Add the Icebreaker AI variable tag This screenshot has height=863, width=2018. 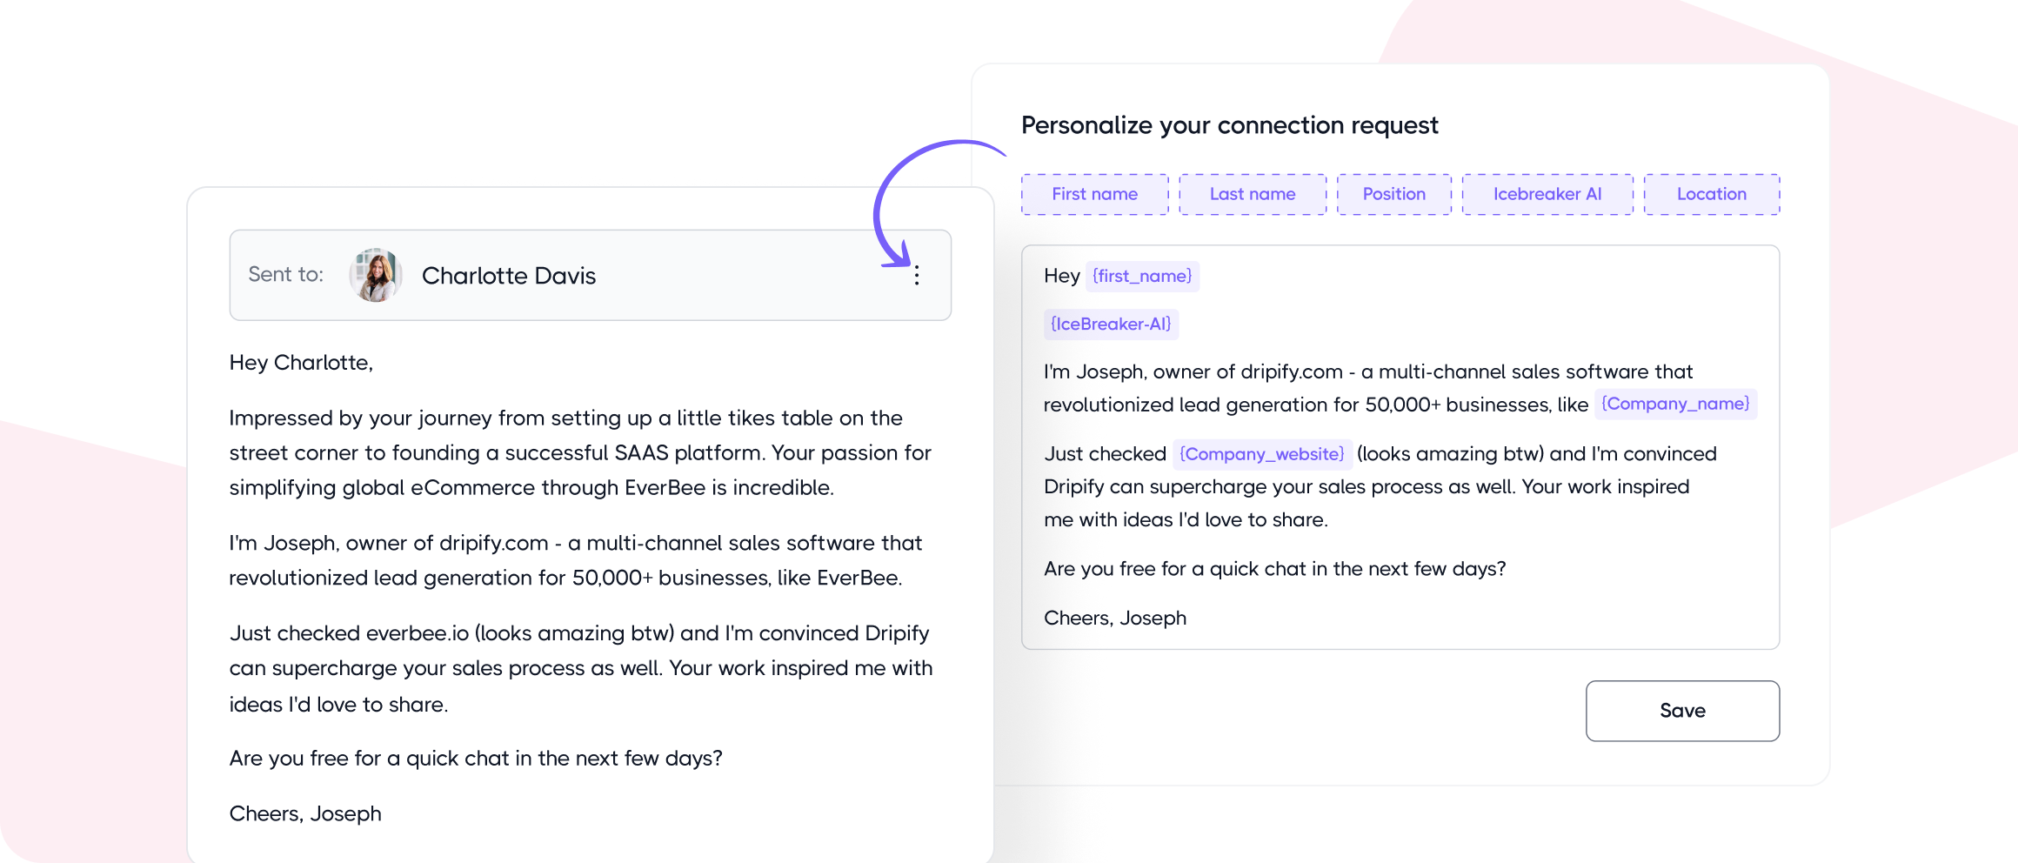tap(1547, 194)
